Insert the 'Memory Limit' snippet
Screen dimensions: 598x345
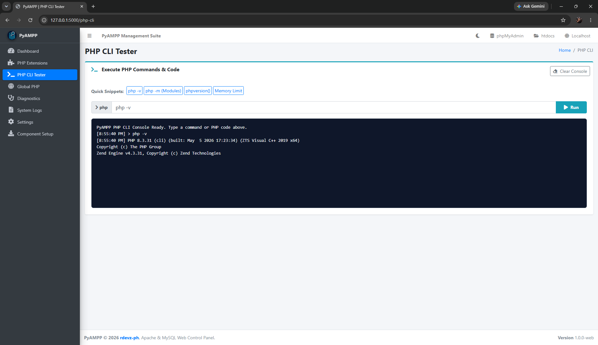pyautogui.click(x=228, y=91)
